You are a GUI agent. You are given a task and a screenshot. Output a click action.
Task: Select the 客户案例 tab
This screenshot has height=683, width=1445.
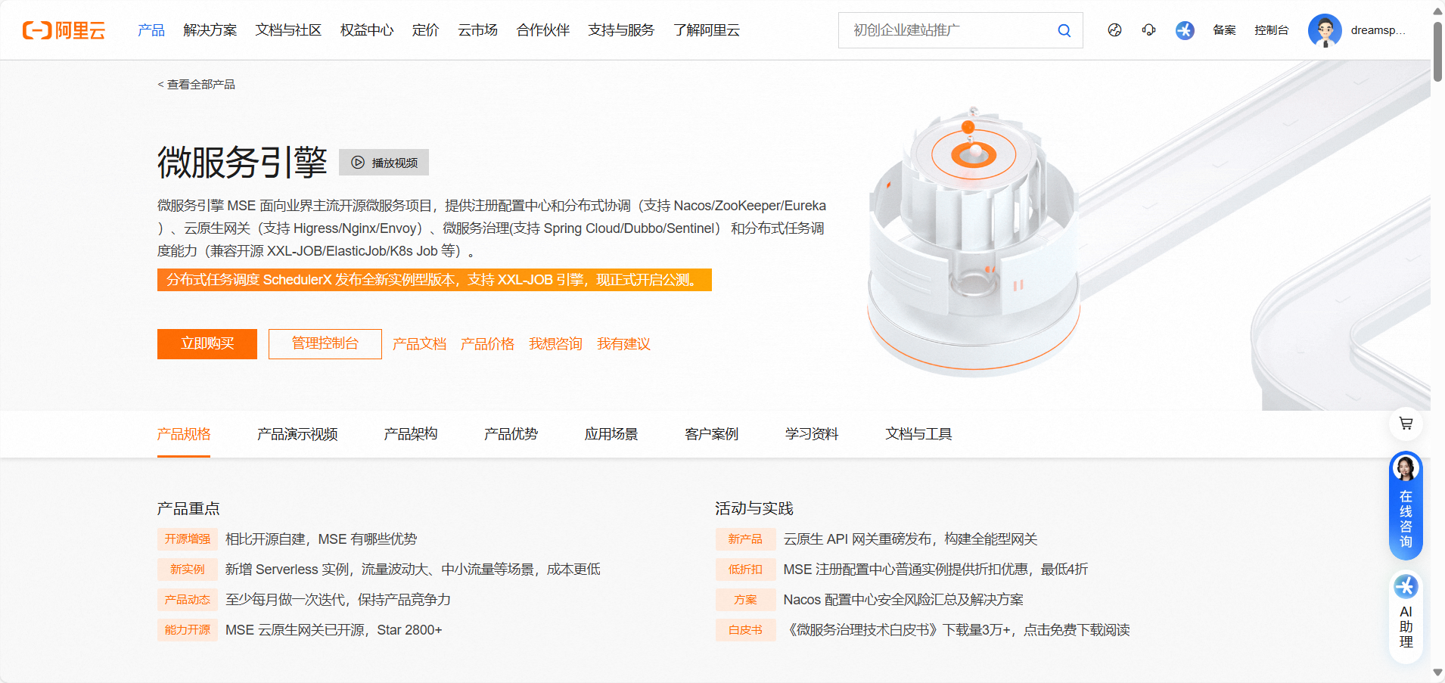(711, 434)
